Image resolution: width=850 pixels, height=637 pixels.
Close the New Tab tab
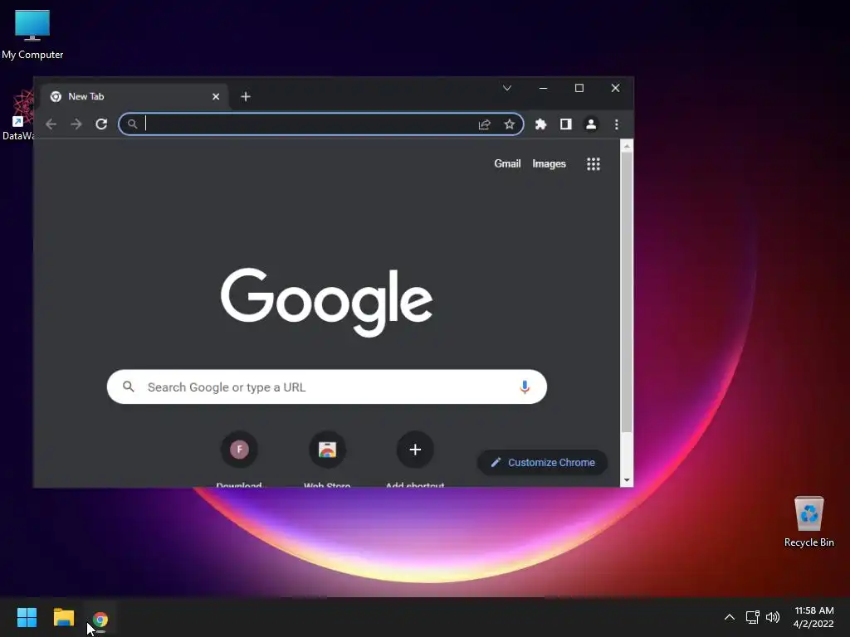coord(216,96)
